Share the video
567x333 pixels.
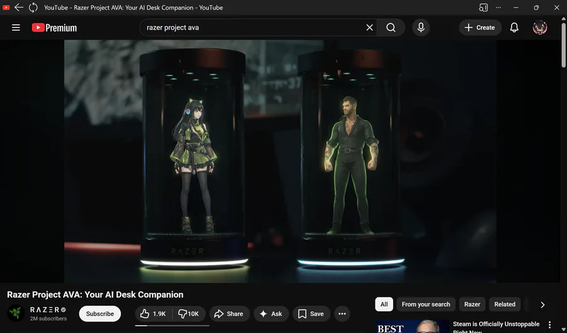229,314
